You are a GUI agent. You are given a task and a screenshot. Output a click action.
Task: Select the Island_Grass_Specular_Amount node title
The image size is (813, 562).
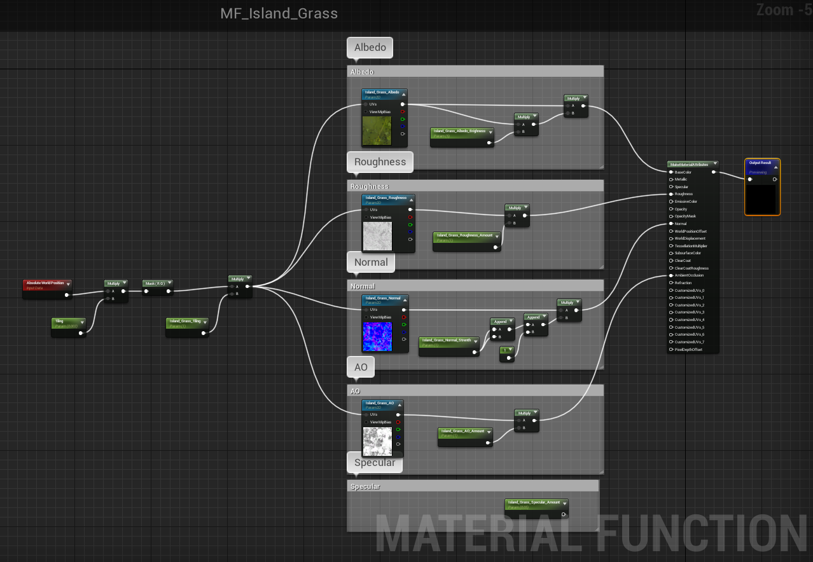tap(534, 502)
